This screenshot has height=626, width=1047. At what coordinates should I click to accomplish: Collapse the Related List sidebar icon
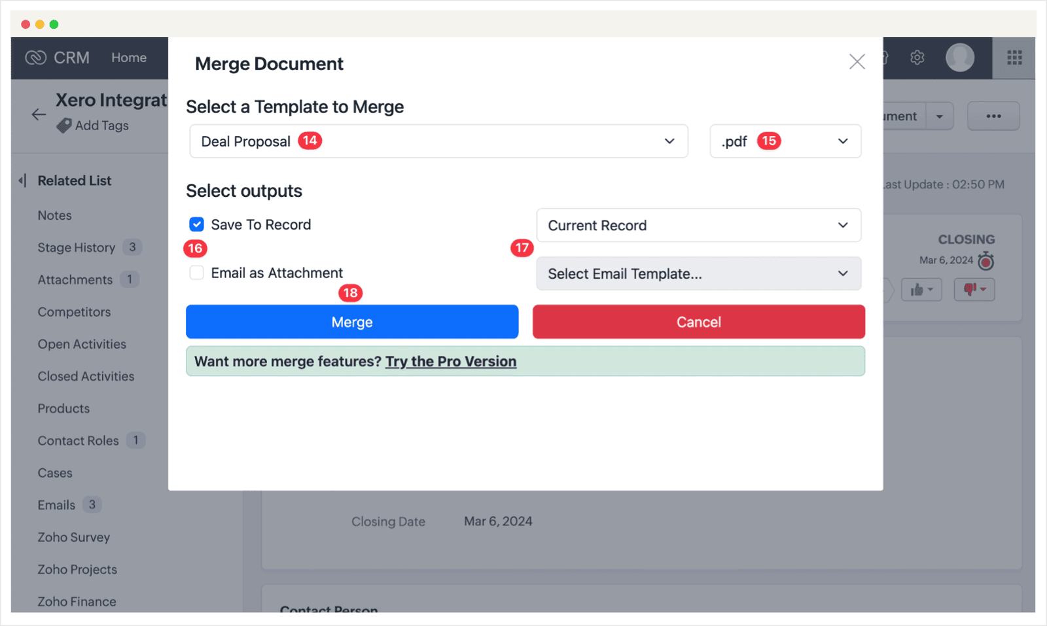(23, 181)
